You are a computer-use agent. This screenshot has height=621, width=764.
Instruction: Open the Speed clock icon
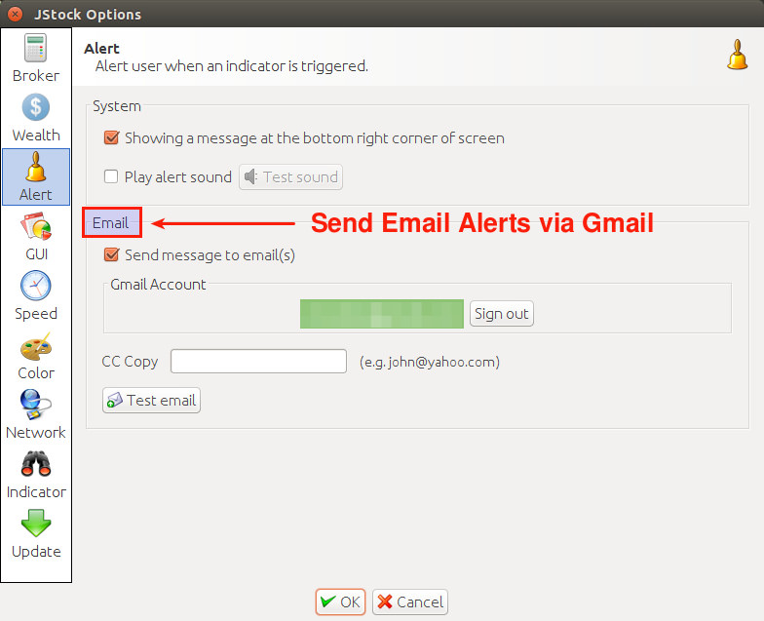pyautogui.click(x=35, y=286)
